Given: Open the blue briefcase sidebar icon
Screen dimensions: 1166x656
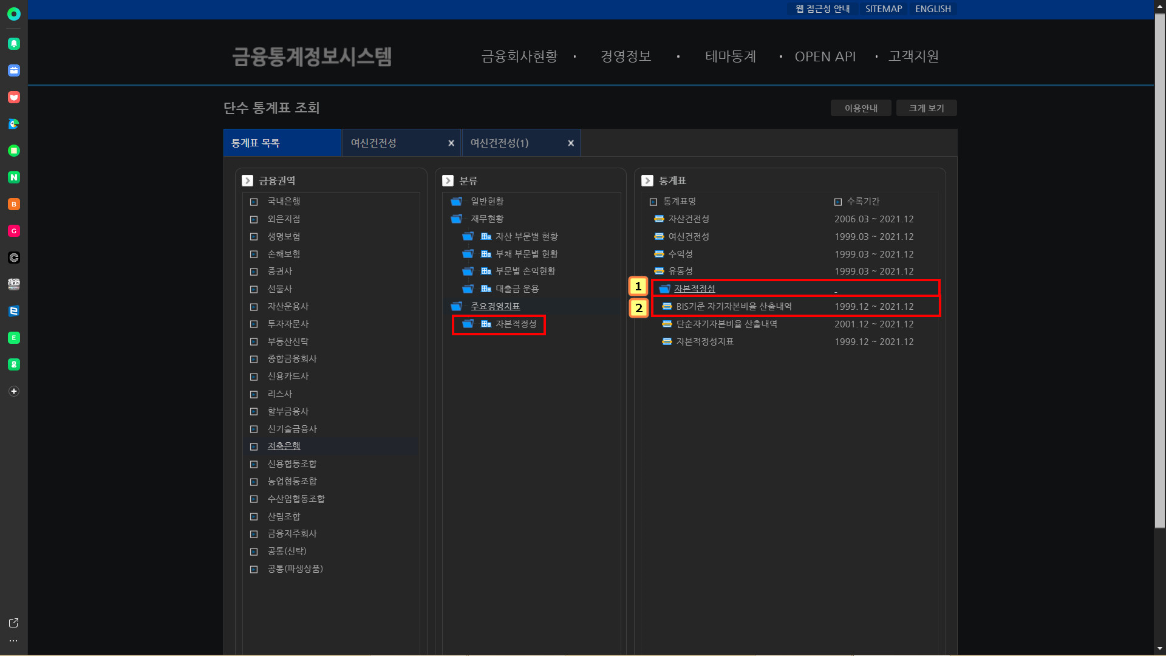Looking at the screenshot, I should (14, 70).
